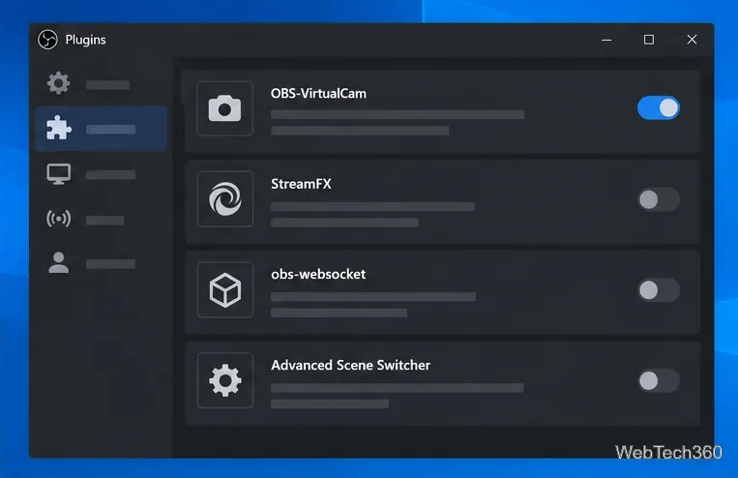The height and width of the screenshot is (478, 738).
Task: Click the OBS-VirtualCam camera icon
Action: pos(225,108)
